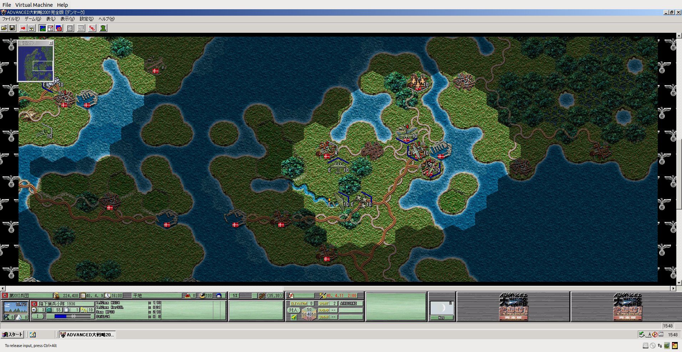Click the 224,430 funds value
Image resolution: width=682 pixels, height=352 pixels.
(x=71, y=296)
